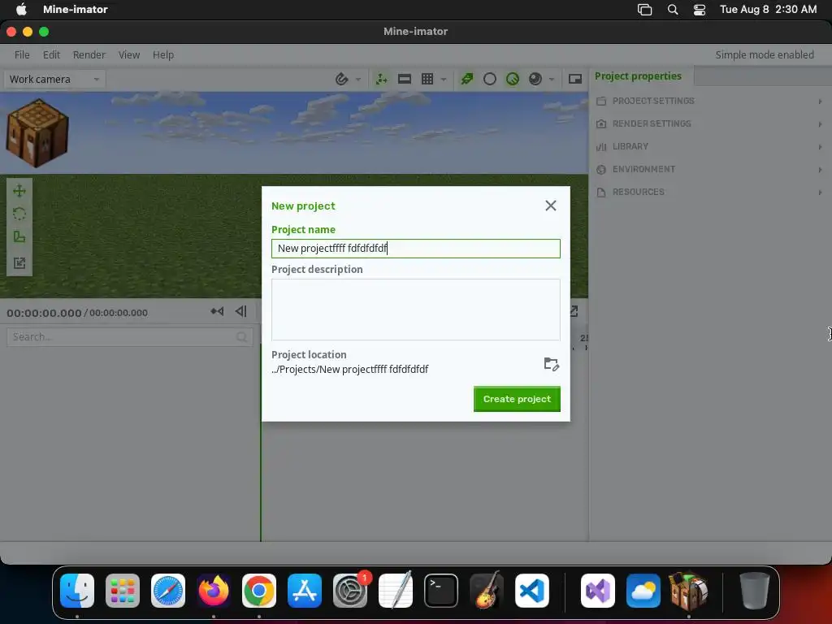Open Launchpad from the Dock
The image size is (832, 624).
click(123, 591)
